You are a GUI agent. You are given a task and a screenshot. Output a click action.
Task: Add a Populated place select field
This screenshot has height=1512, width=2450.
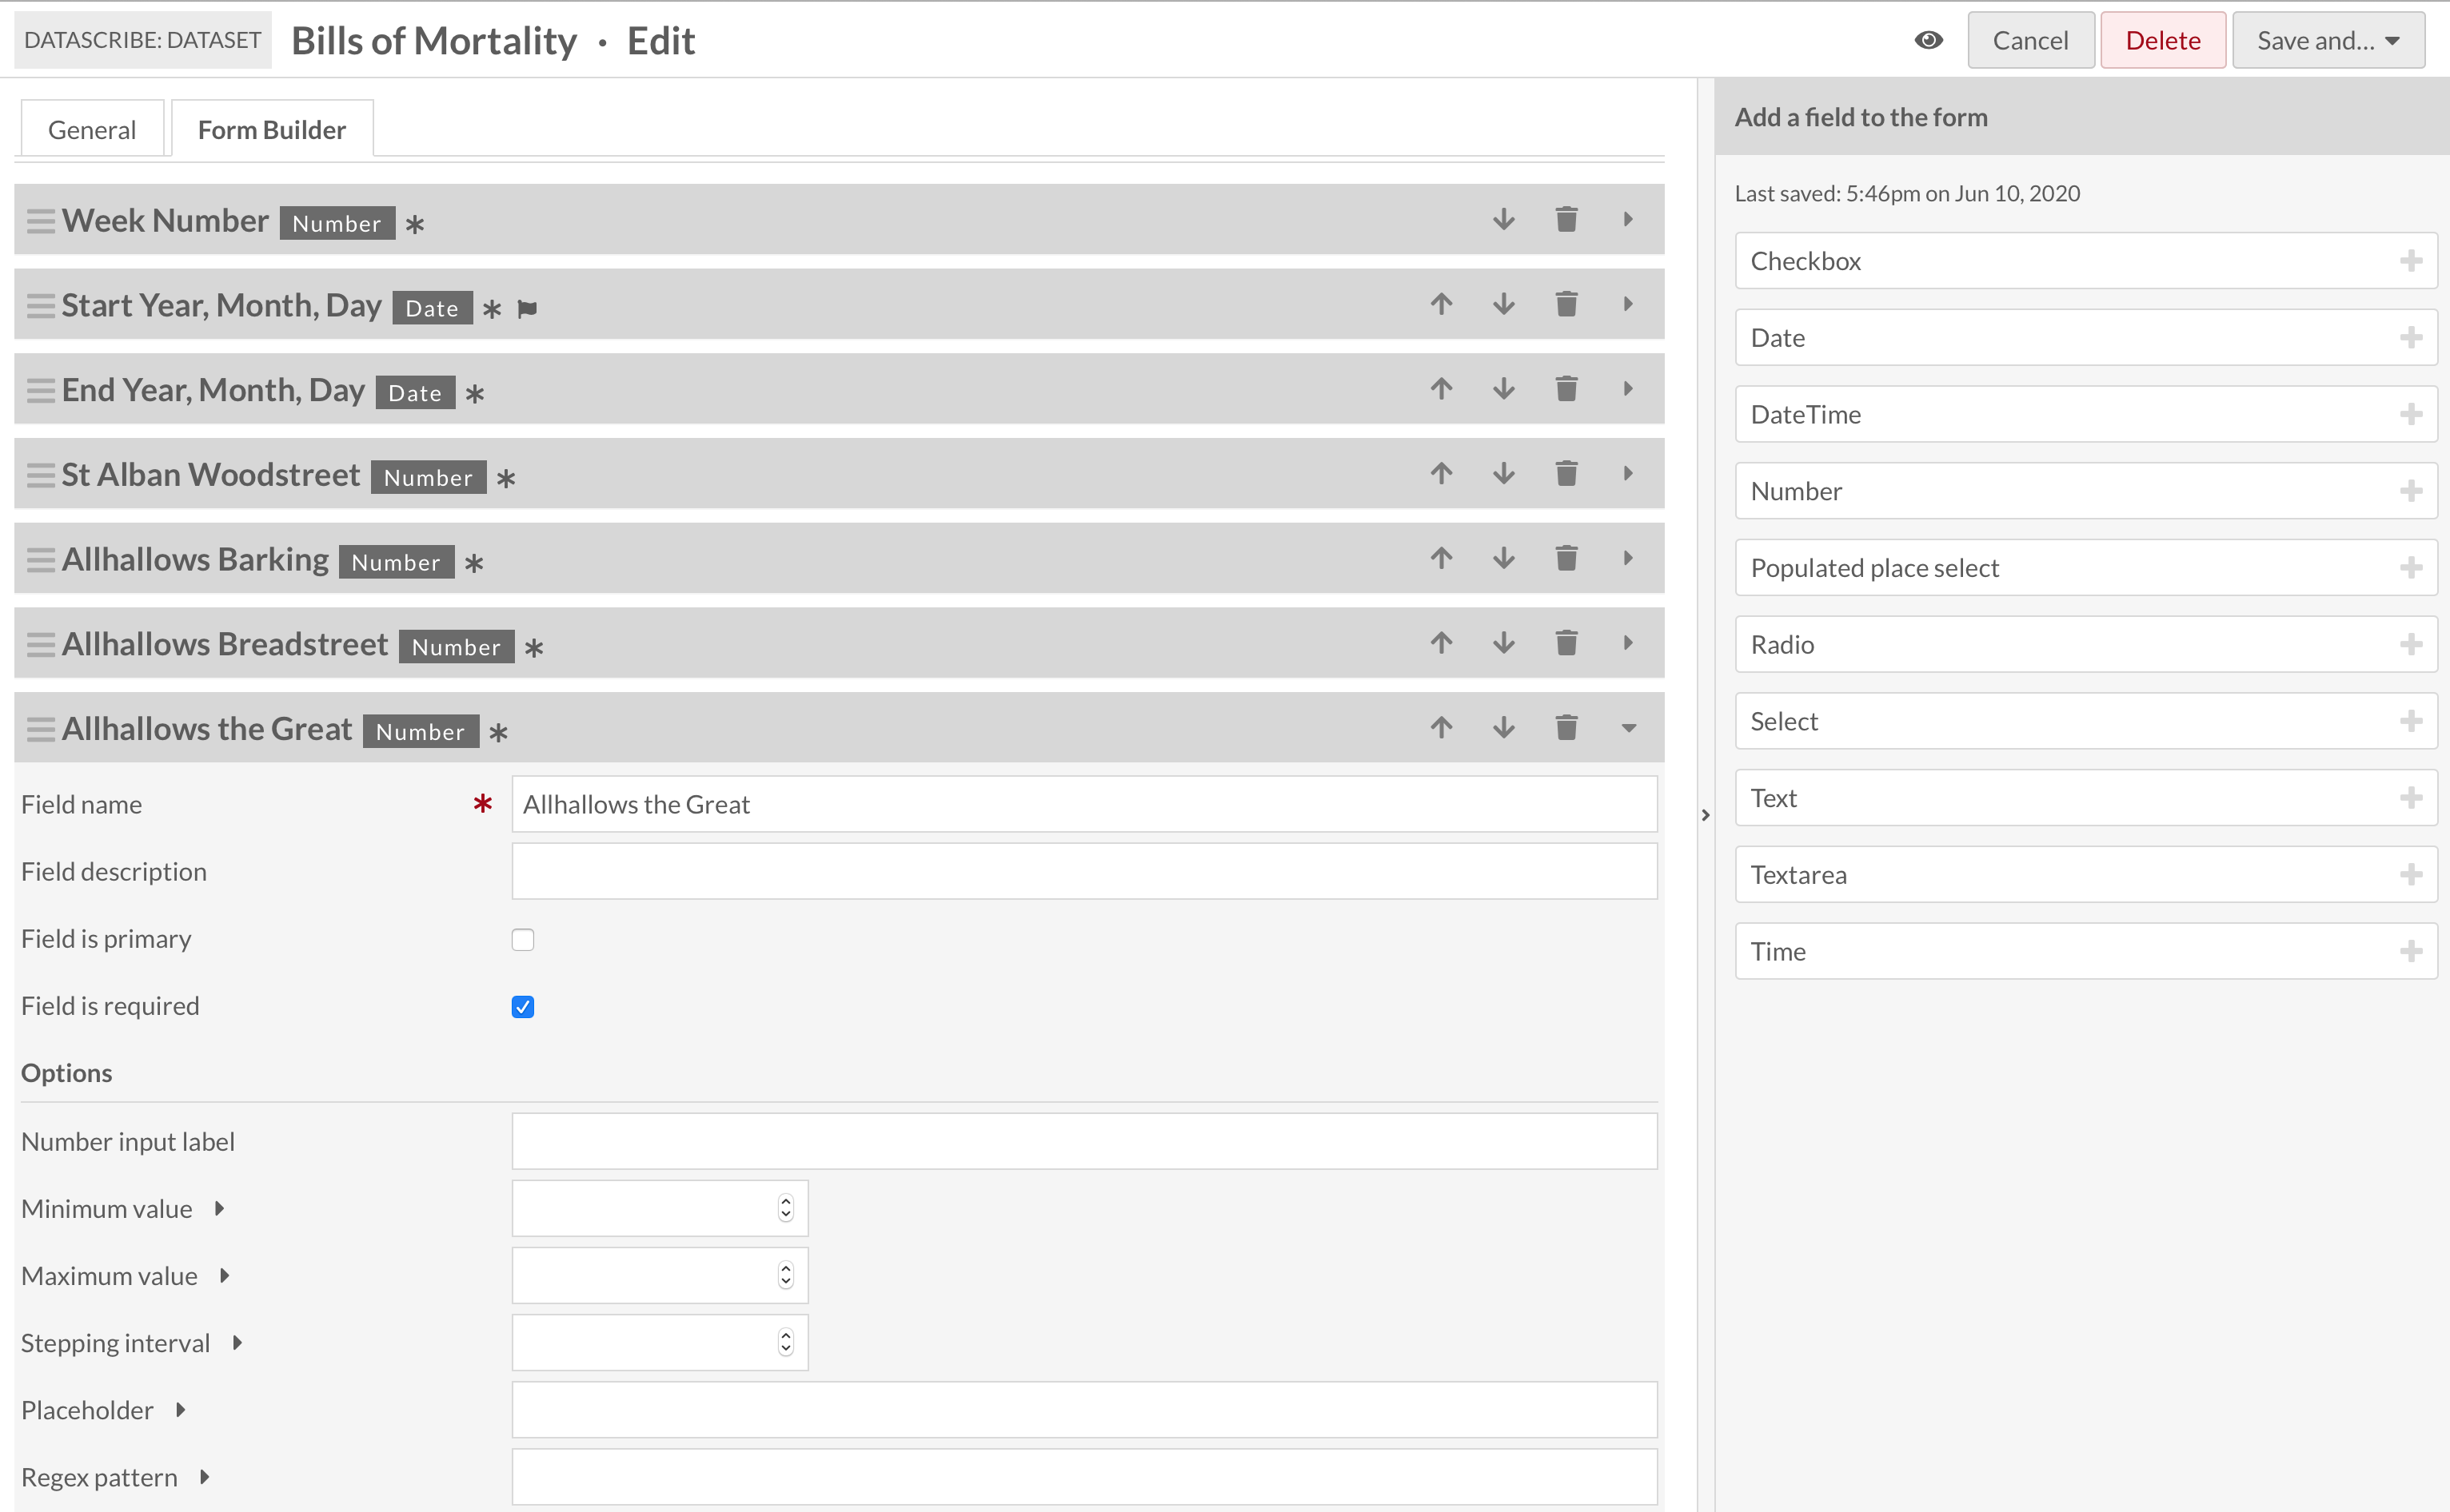coord(2410,568)
